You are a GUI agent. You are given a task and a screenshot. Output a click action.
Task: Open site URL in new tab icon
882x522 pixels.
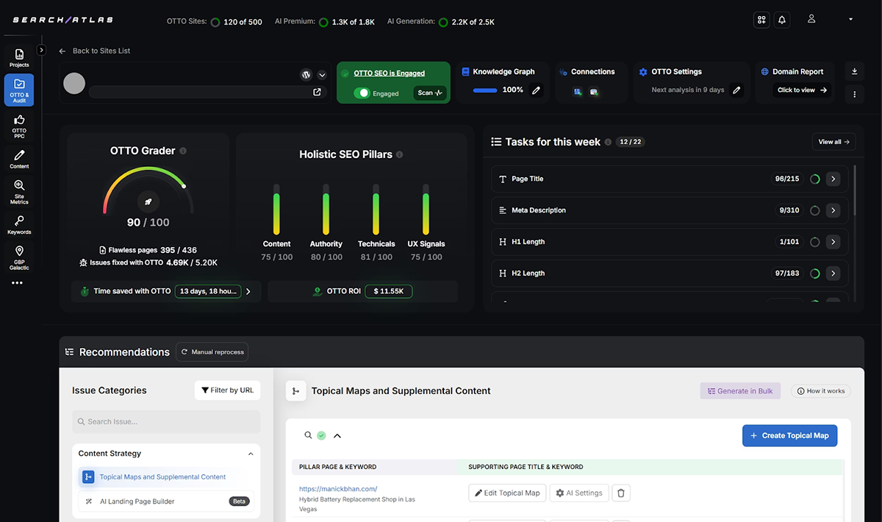[318, 92]
